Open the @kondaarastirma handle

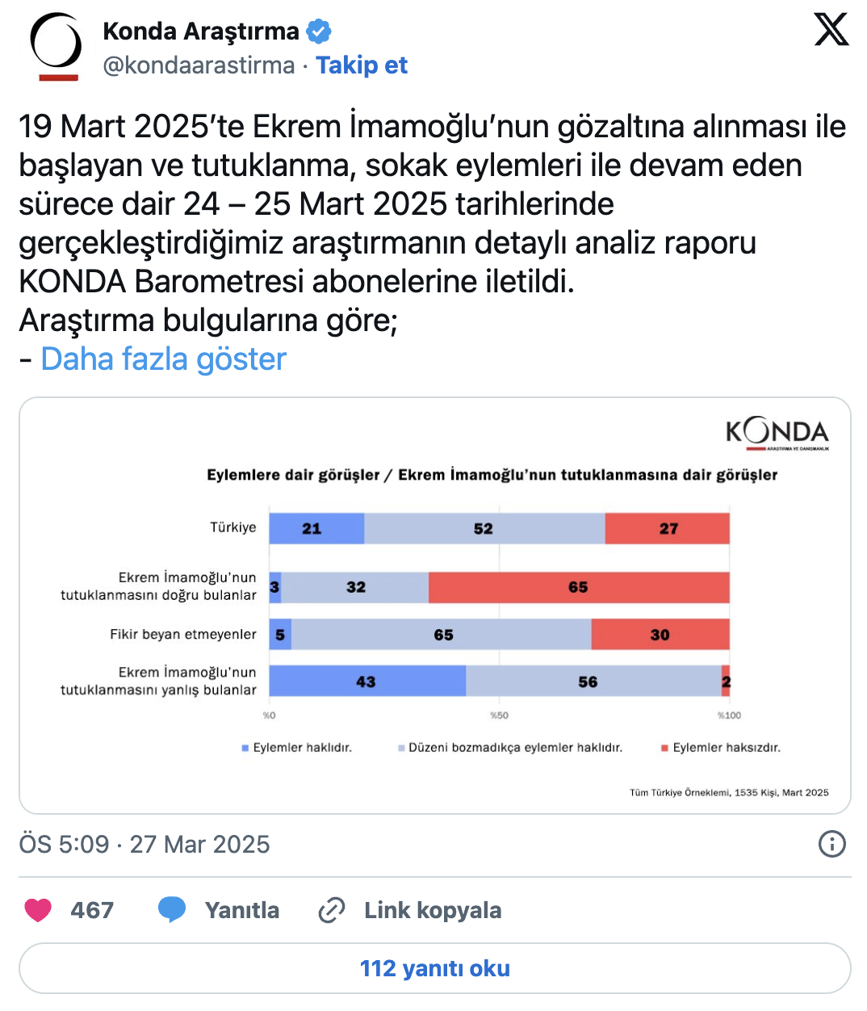[x=199, y=65]
